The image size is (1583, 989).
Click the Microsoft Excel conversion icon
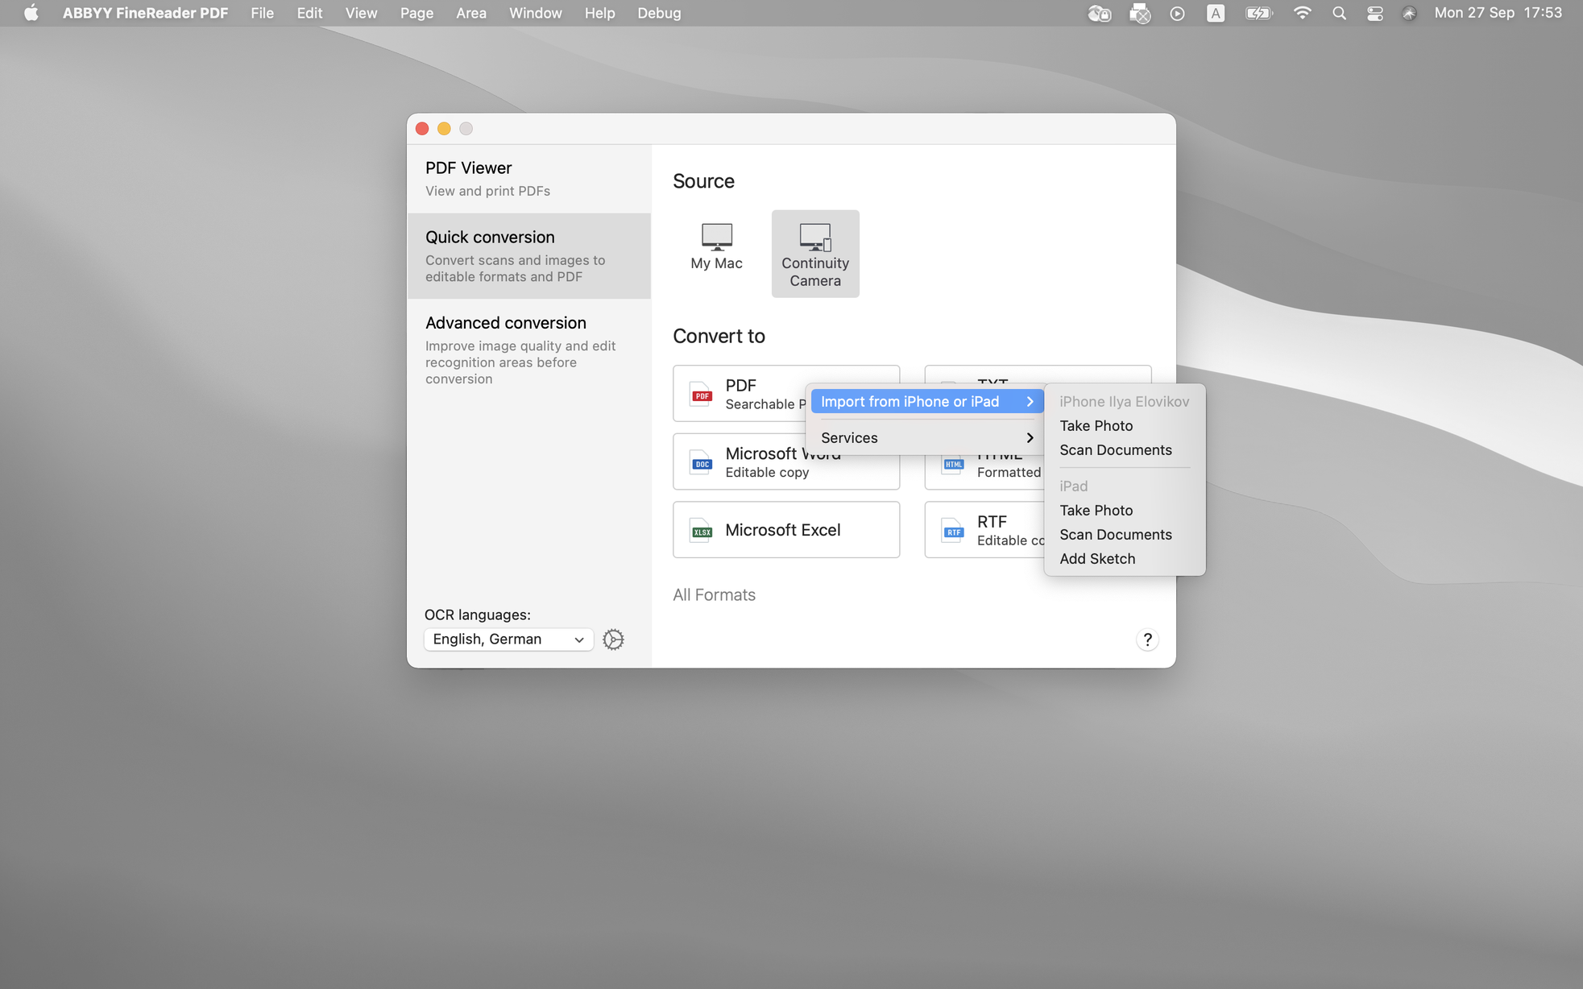701,530
